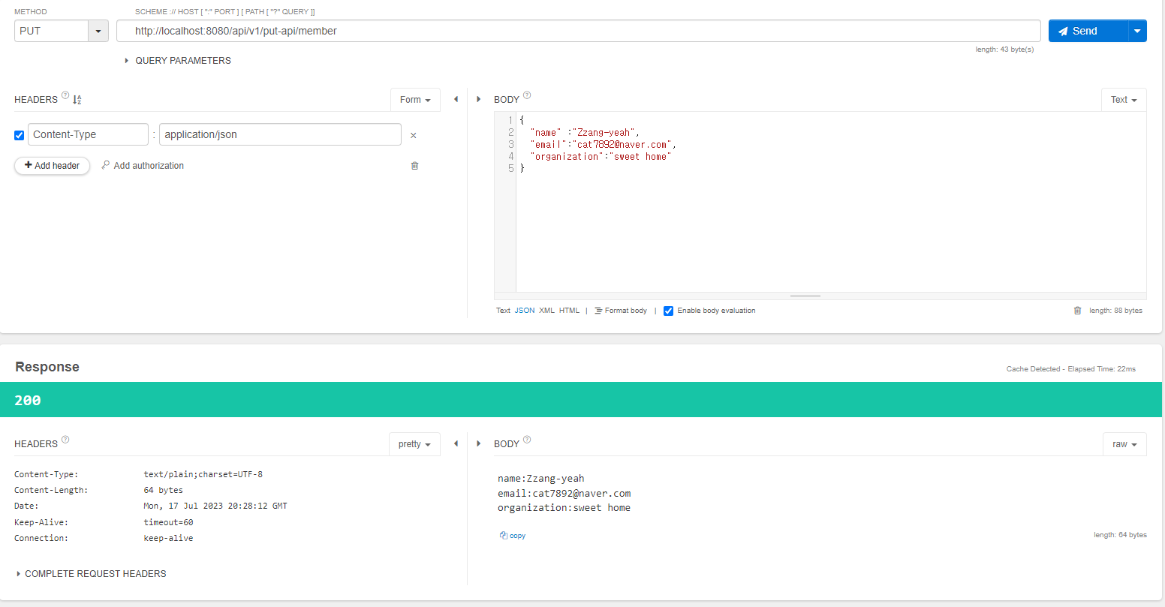Select the keep-alive Connection value
The height and width of the screenshot is (607, 1165).
(x=168, y=538)
